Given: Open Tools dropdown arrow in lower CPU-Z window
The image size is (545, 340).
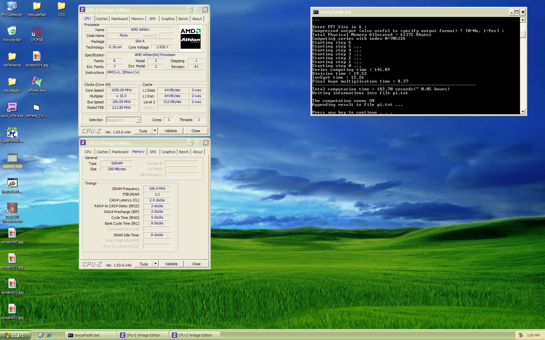Looking at the screenshot, I should (155, 264).
